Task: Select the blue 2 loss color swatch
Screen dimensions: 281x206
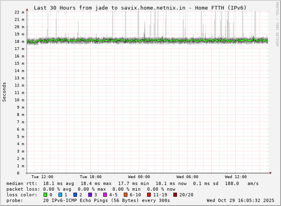Action: [x=75, y=195]
